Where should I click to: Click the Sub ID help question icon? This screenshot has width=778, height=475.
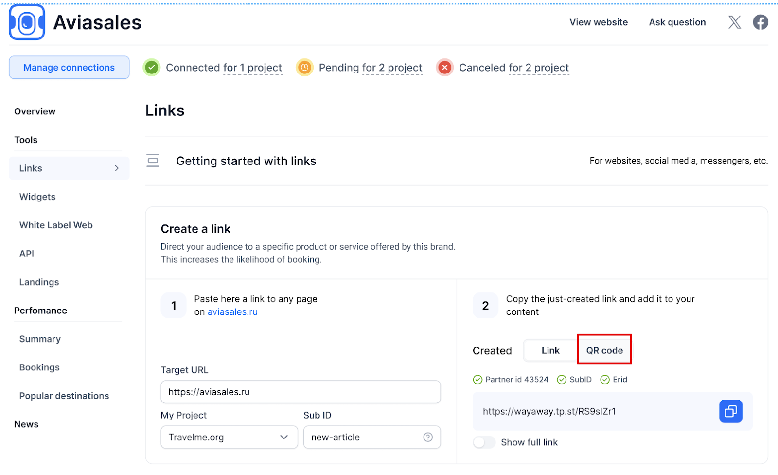pyautogui.click(x=428, y=437)
